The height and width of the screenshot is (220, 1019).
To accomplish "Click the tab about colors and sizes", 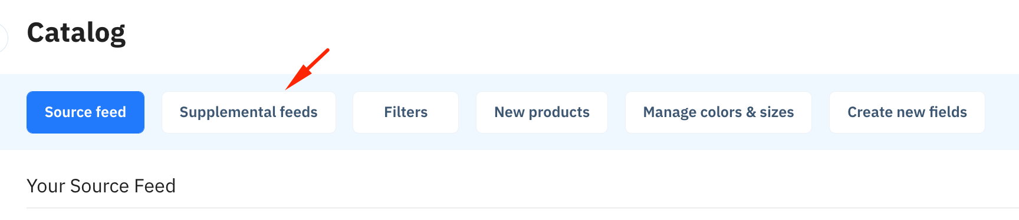I will tap(718, 112).
